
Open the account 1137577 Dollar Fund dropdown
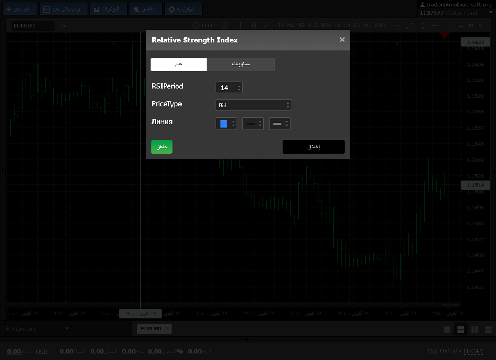[x=455, y=13]
